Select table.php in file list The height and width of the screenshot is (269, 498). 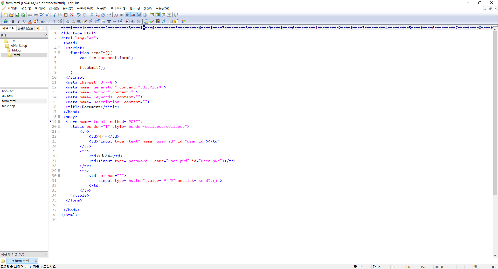tap(9, 106)
